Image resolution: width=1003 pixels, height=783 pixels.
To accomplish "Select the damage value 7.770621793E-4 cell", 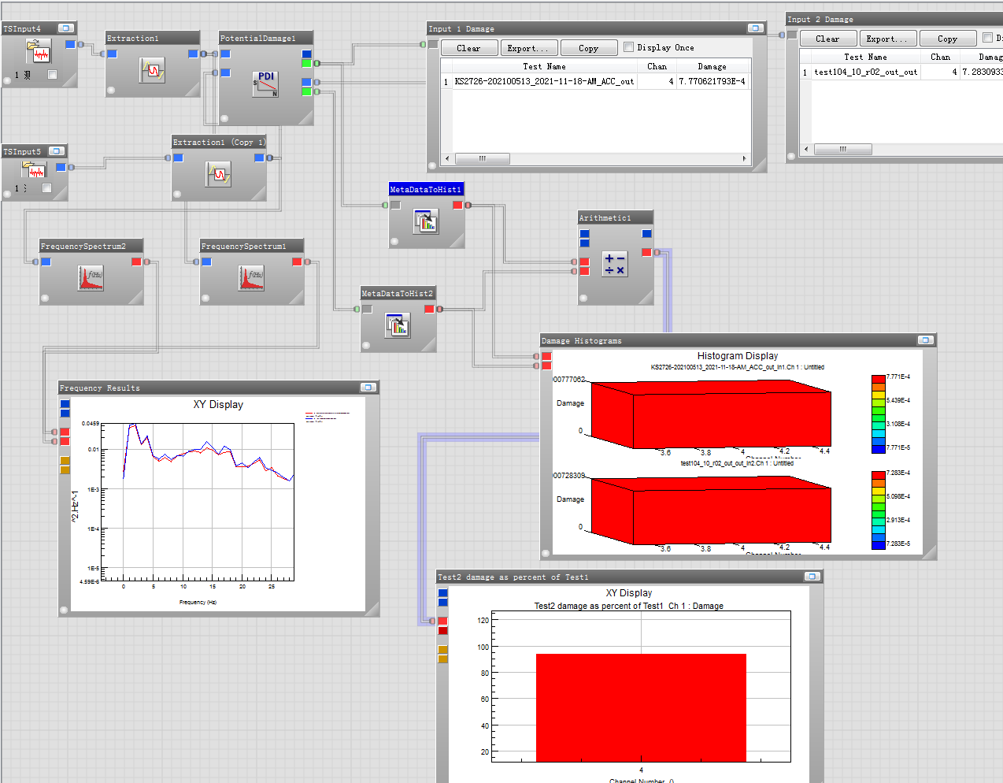I will pos(712,81).
